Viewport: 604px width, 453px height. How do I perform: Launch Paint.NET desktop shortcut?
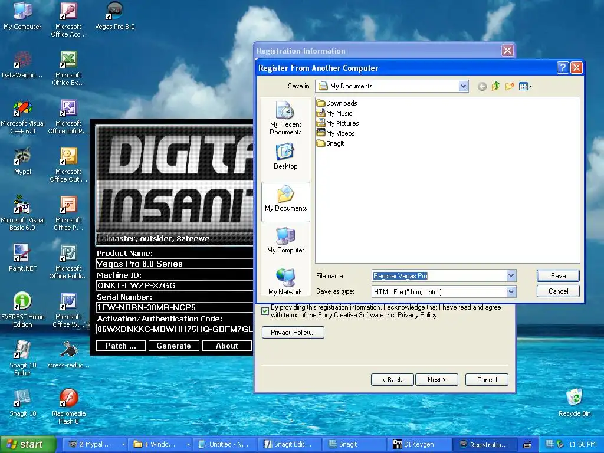coord(22,258)
